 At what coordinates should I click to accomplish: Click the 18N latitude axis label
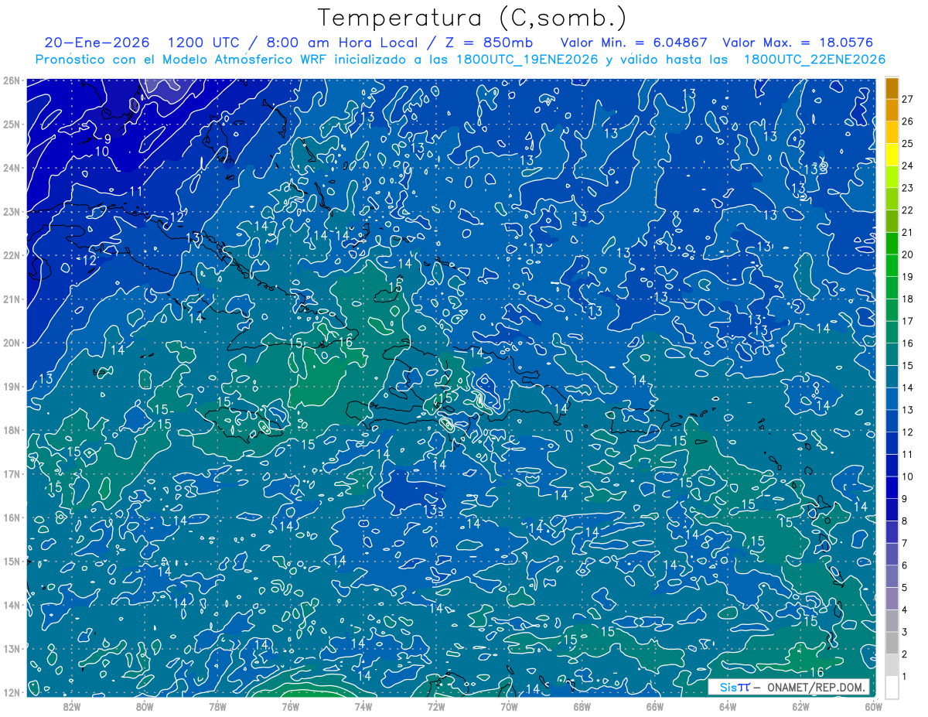pos(11,430)
